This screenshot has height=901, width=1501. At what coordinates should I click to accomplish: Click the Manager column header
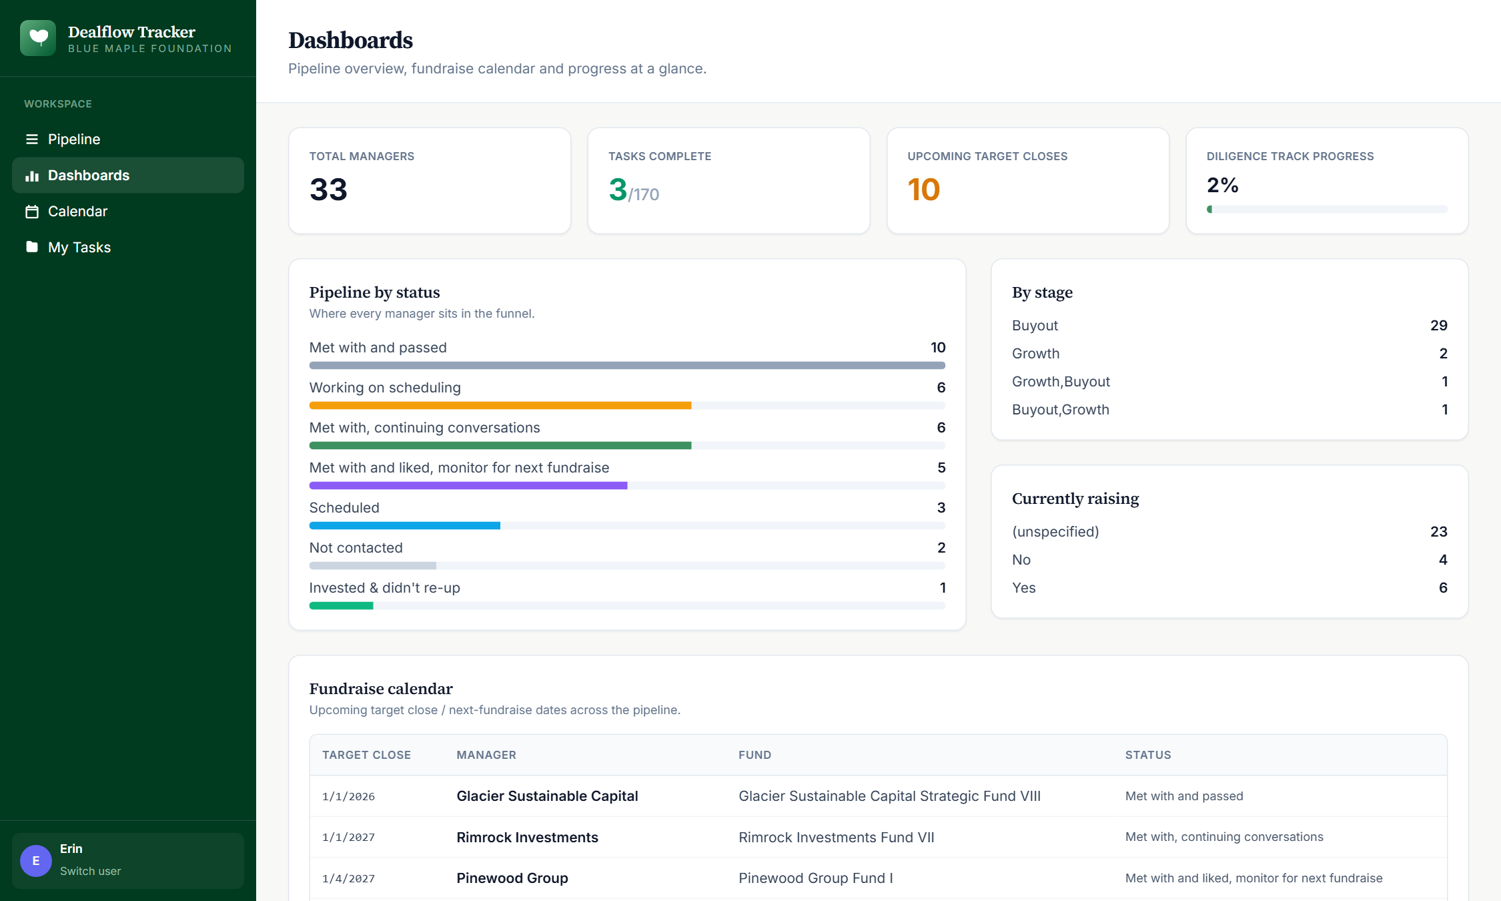coord(486,755)
